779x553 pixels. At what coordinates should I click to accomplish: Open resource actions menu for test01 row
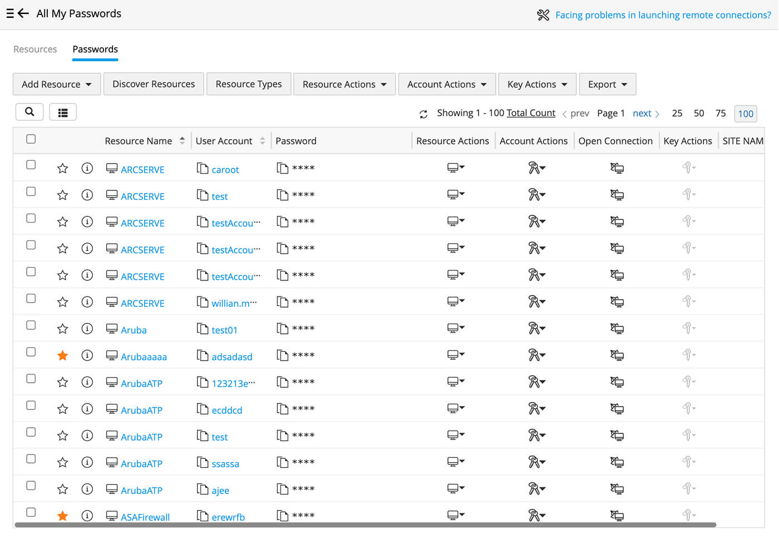(456, 328)
